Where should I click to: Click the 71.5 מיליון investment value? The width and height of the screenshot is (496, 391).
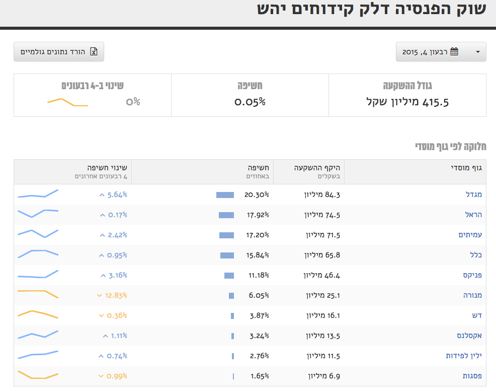click(x=322, y=235)
